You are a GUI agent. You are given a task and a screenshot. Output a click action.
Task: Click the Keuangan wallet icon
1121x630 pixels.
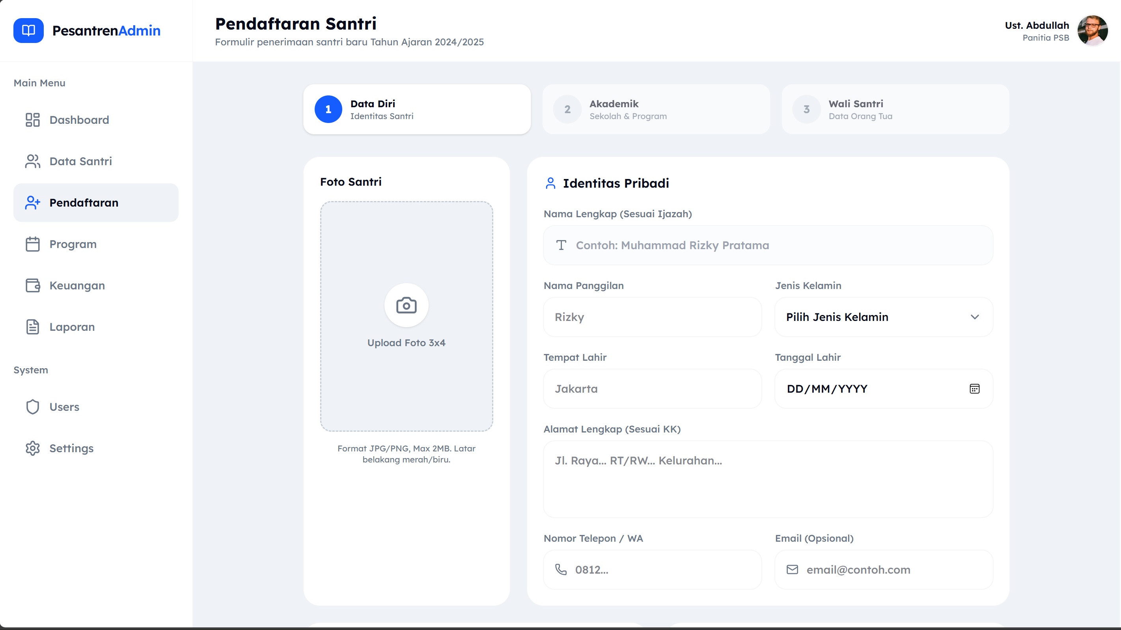pyautogui.click(x=33, y=285)
